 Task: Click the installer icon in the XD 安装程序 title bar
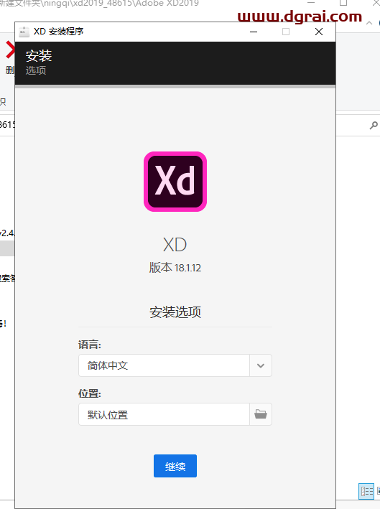[24, 32]
